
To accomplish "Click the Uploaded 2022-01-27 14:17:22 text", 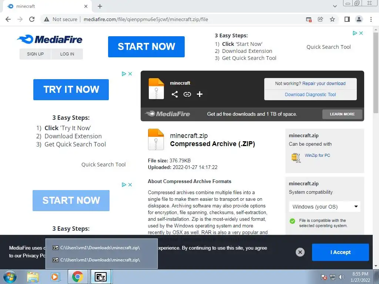I will pos(182,168).
